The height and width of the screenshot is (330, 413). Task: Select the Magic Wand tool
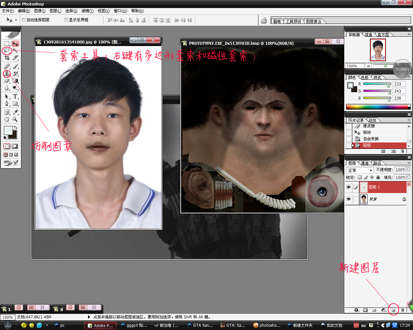15,51
